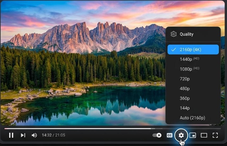
Task: Click the settings gear in player controls
Action: tap(181, 135)
